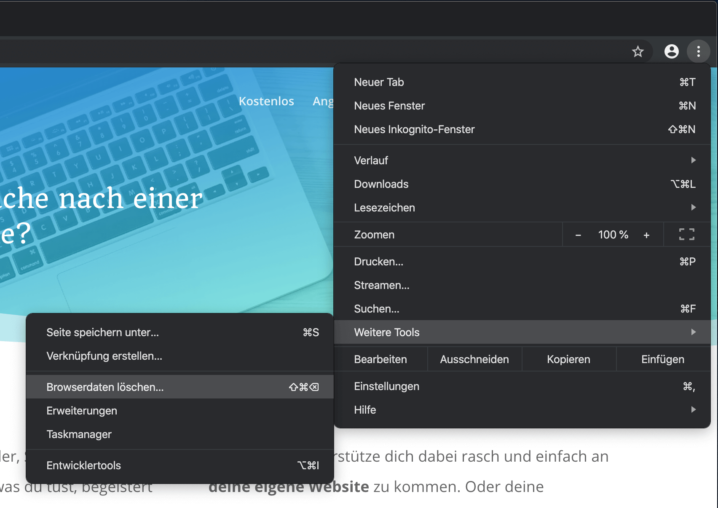This screenshot has height=508, width=718.
Task: Choose Neues Fenster from the menu
Action: click(522, 106)
